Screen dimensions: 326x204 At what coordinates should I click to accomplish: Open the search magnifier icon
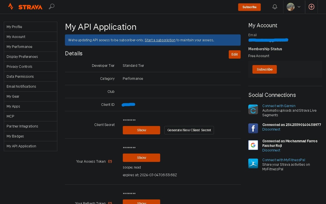point(52,7)
